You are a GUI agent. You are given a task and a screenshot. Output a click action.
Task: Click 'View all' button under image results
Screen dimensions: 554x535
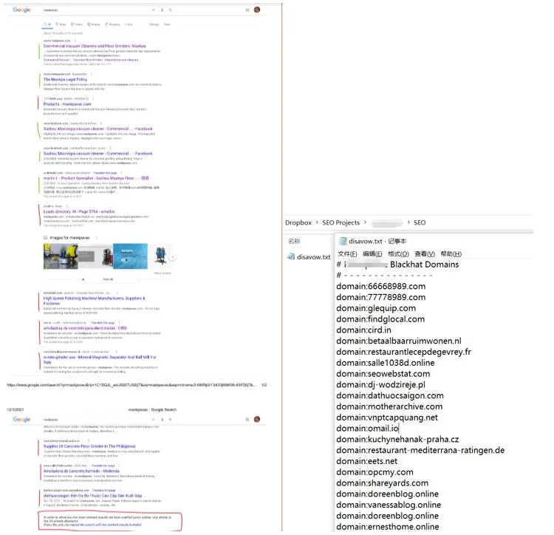pos(107,279)
